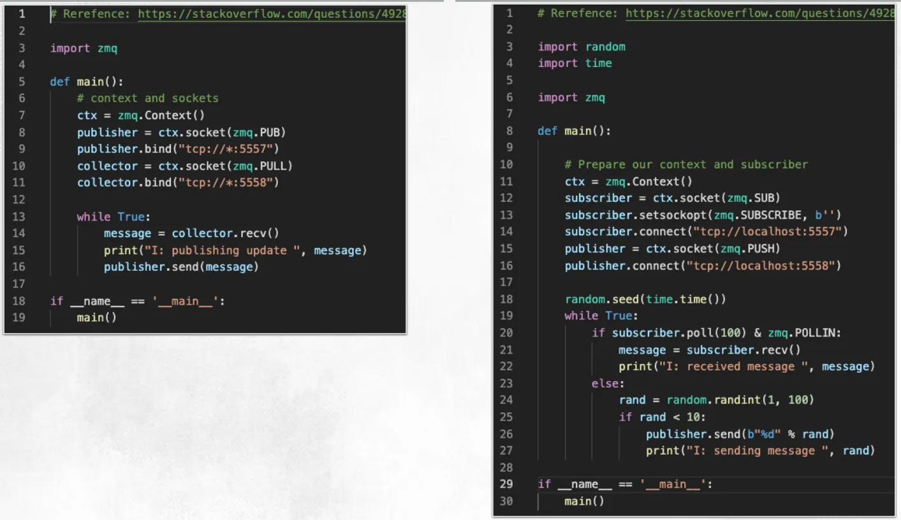Click the '# context and sockets' comment
Screen dimensions: 901x520
pos(148,98)
